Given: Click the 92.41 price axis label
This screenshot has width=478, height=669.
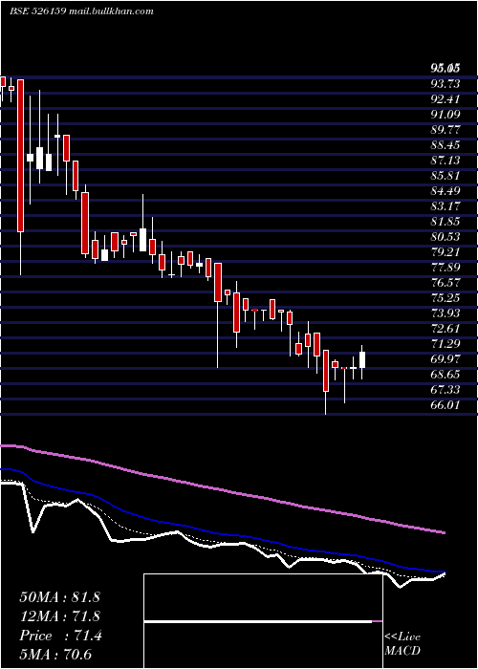Looking at the screenshot, I should pyautogui.click(x=445, y=98).
